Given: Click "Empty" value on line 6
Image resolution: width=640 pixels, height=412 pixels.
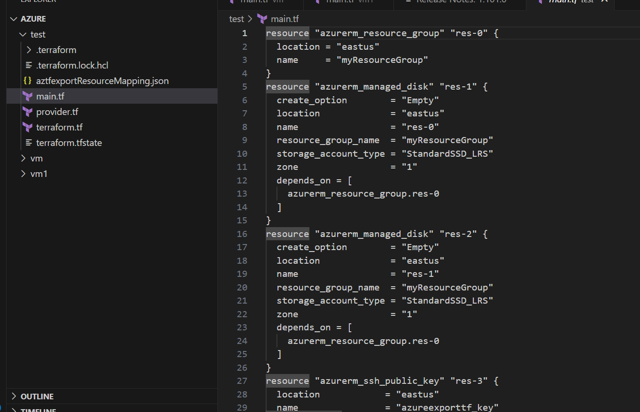Looking at the screenshot, I should [x=420, y=100].
